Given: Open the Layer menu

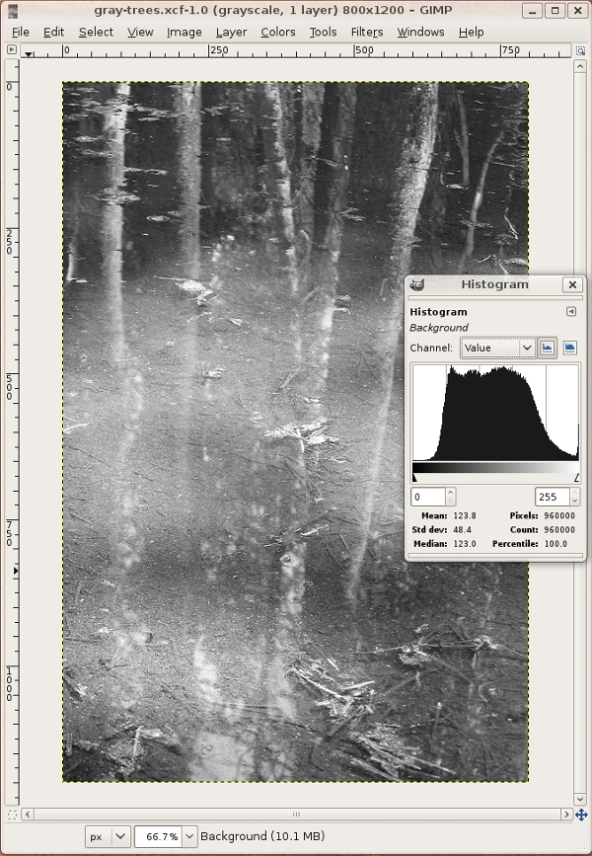Looking at the screenshot, I should click(231, 32).
